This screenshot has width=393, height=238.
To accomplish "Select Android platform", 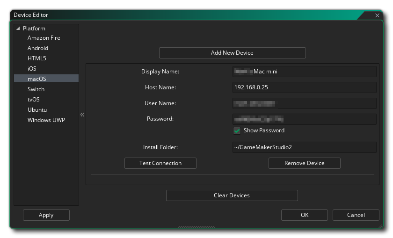I will coord(38,48).
